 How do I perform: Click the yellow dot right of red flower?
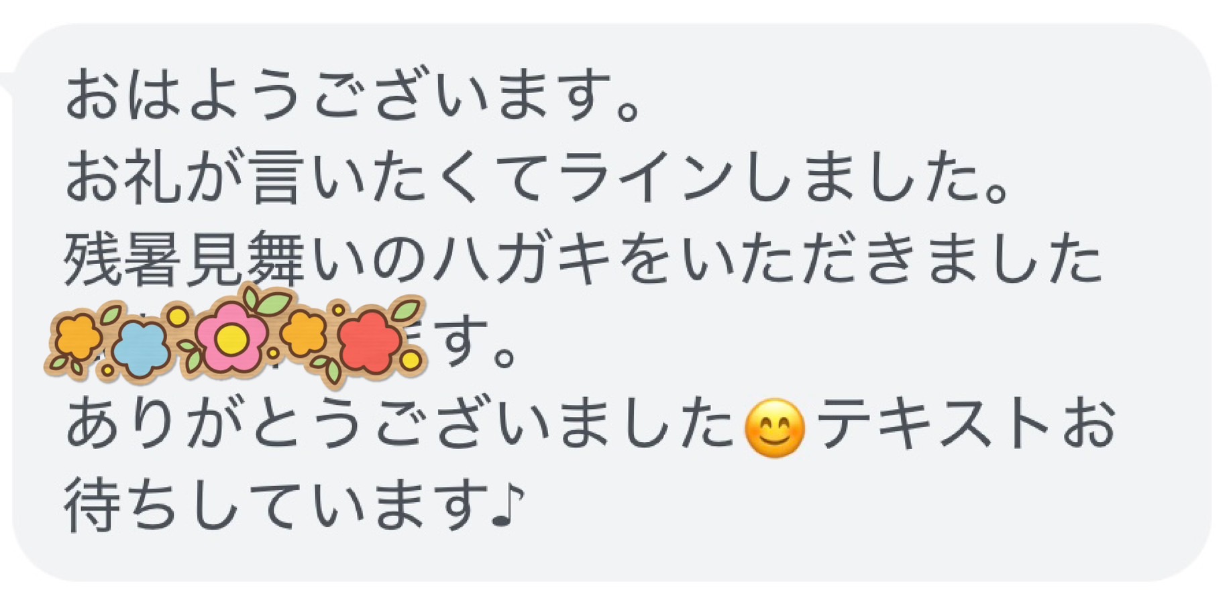(411, 361)
